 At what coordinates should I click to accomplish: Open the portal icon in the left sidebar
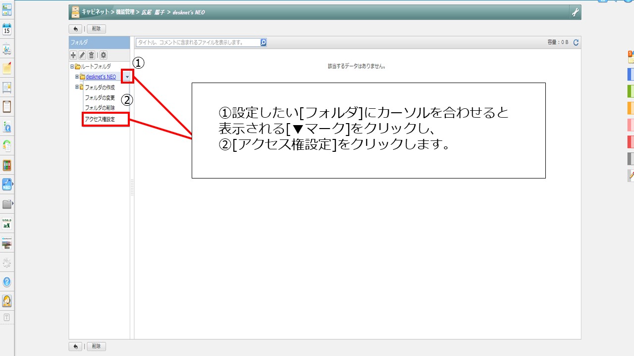pyautogui.click(x=7, y=10)
